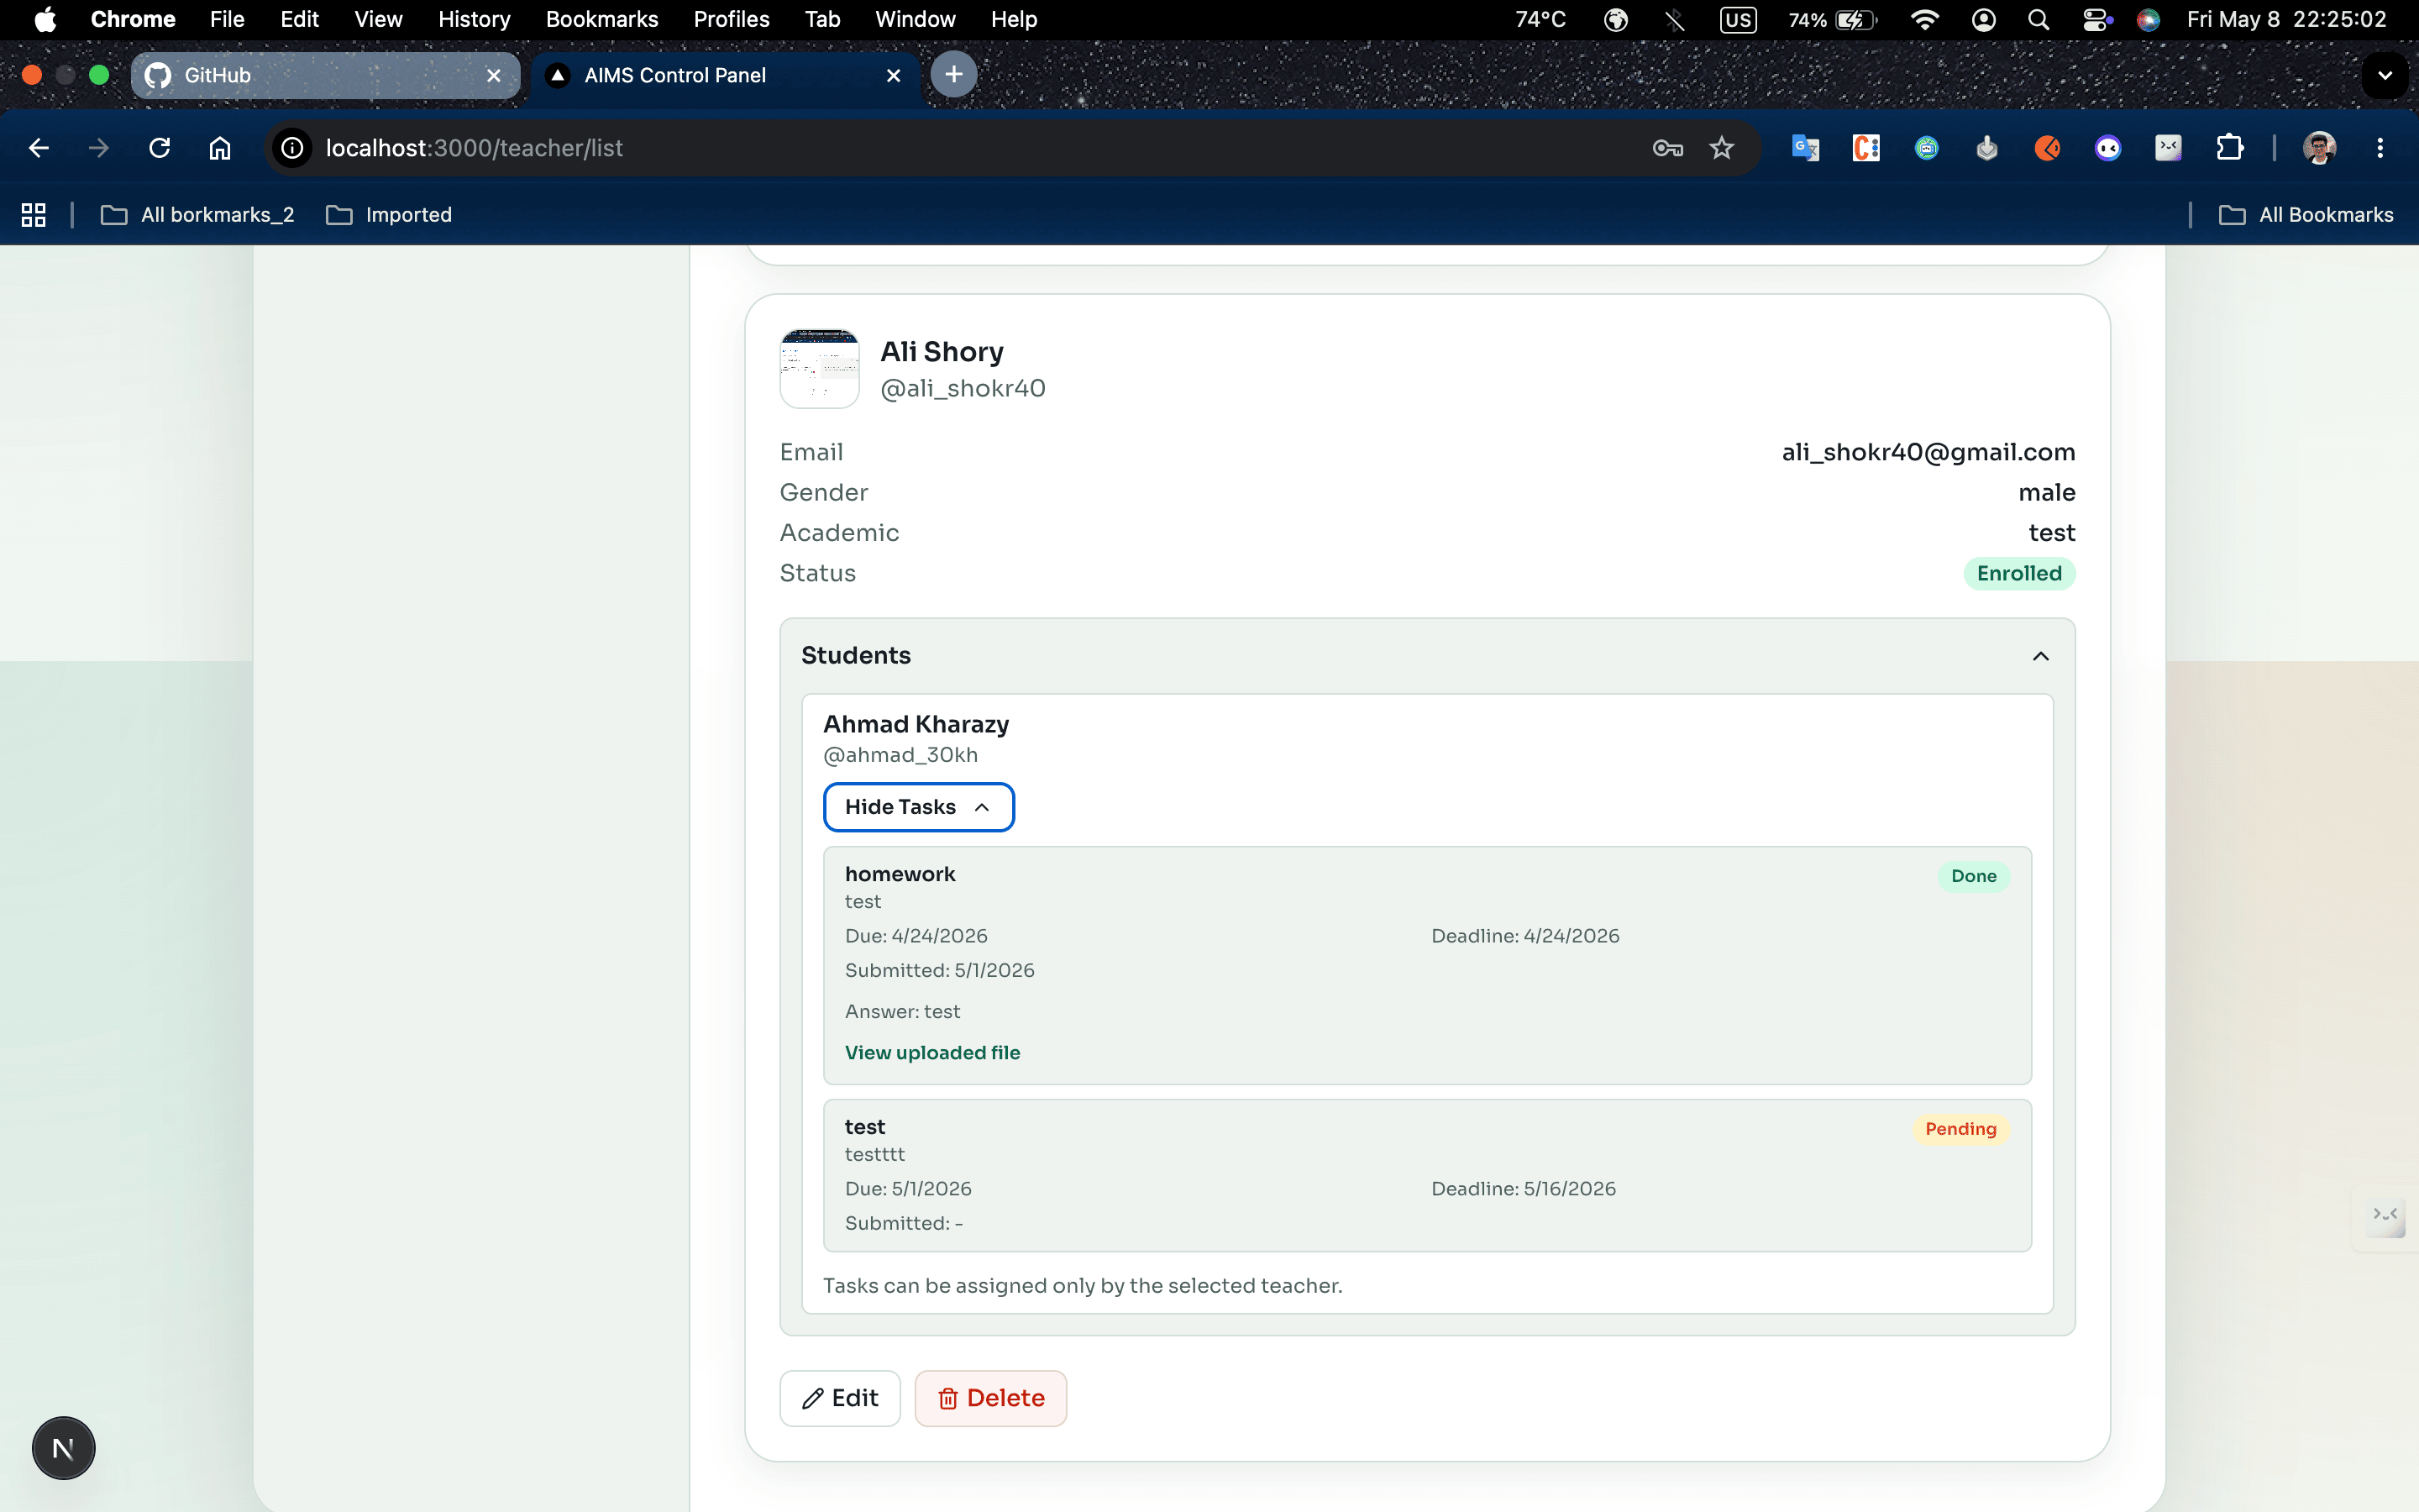Image resolution: width=2419 pixels, height=1512 pixels.
Task: Open the Google Translate extension
Action: [x=1805, y=148]
